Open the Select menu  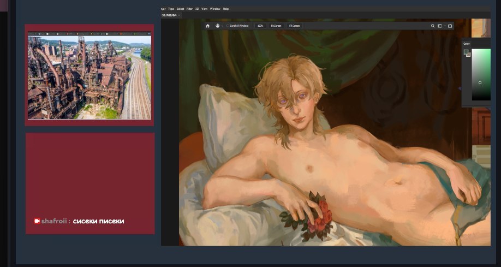click(x=181, y=9)
